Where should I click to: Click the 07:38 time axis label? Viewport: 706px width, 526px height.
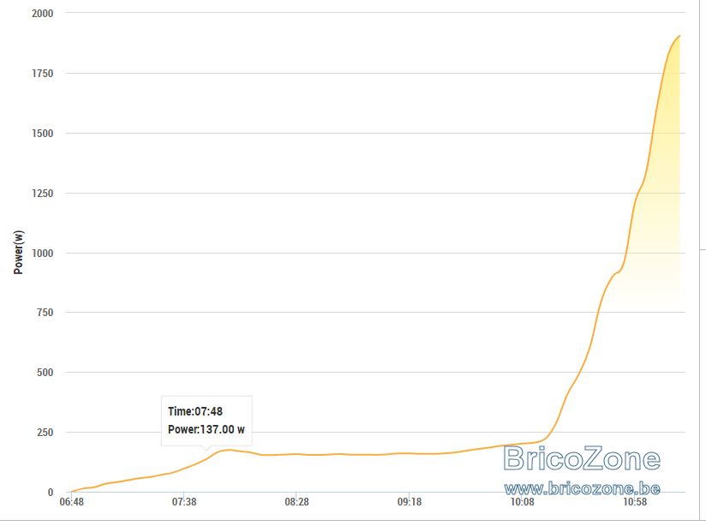(184, 502)
